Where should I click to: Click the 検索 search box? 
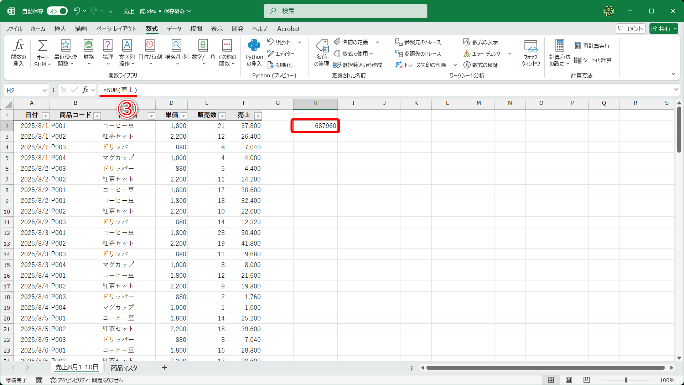[346, 11]
